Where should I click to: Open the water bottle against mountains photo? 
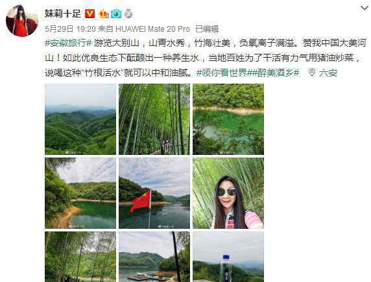pyautogui.click(x=228, y=257)
